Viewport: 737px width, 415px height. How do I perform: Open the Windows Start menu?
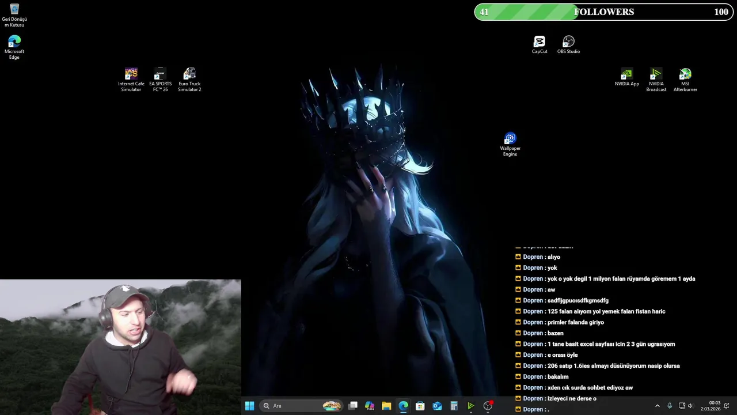[249, 406]
